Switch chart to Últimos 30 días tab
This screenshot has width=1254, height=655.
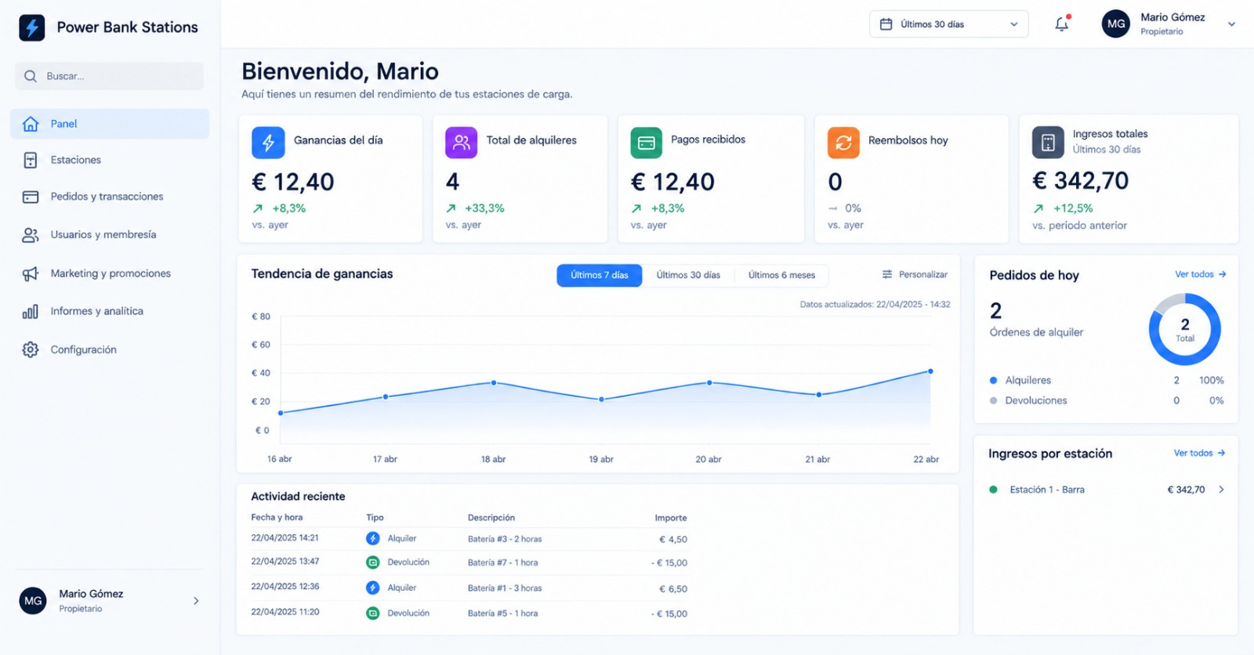[688, 275]
